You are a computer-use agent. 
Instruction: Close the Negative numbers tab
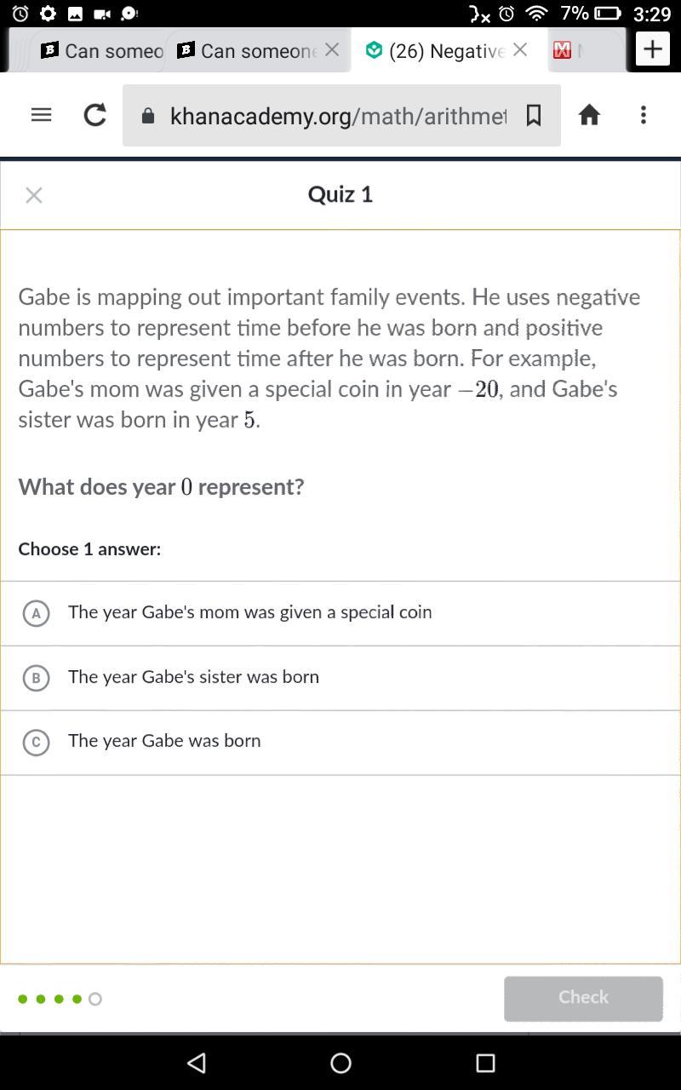(520, 50)
